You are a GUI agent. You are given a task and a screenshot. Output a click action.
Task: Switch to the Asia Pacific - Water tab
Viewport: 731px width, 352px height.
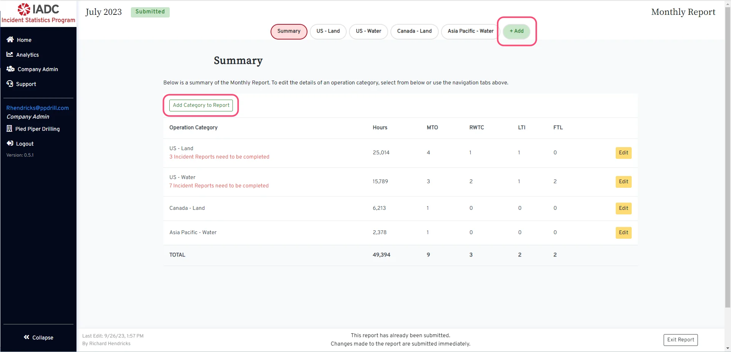[470, 31]
